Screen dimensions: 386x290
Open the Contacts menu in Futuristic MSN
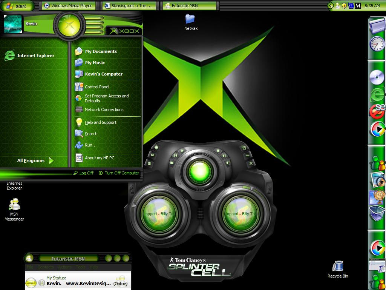point(46,267)
